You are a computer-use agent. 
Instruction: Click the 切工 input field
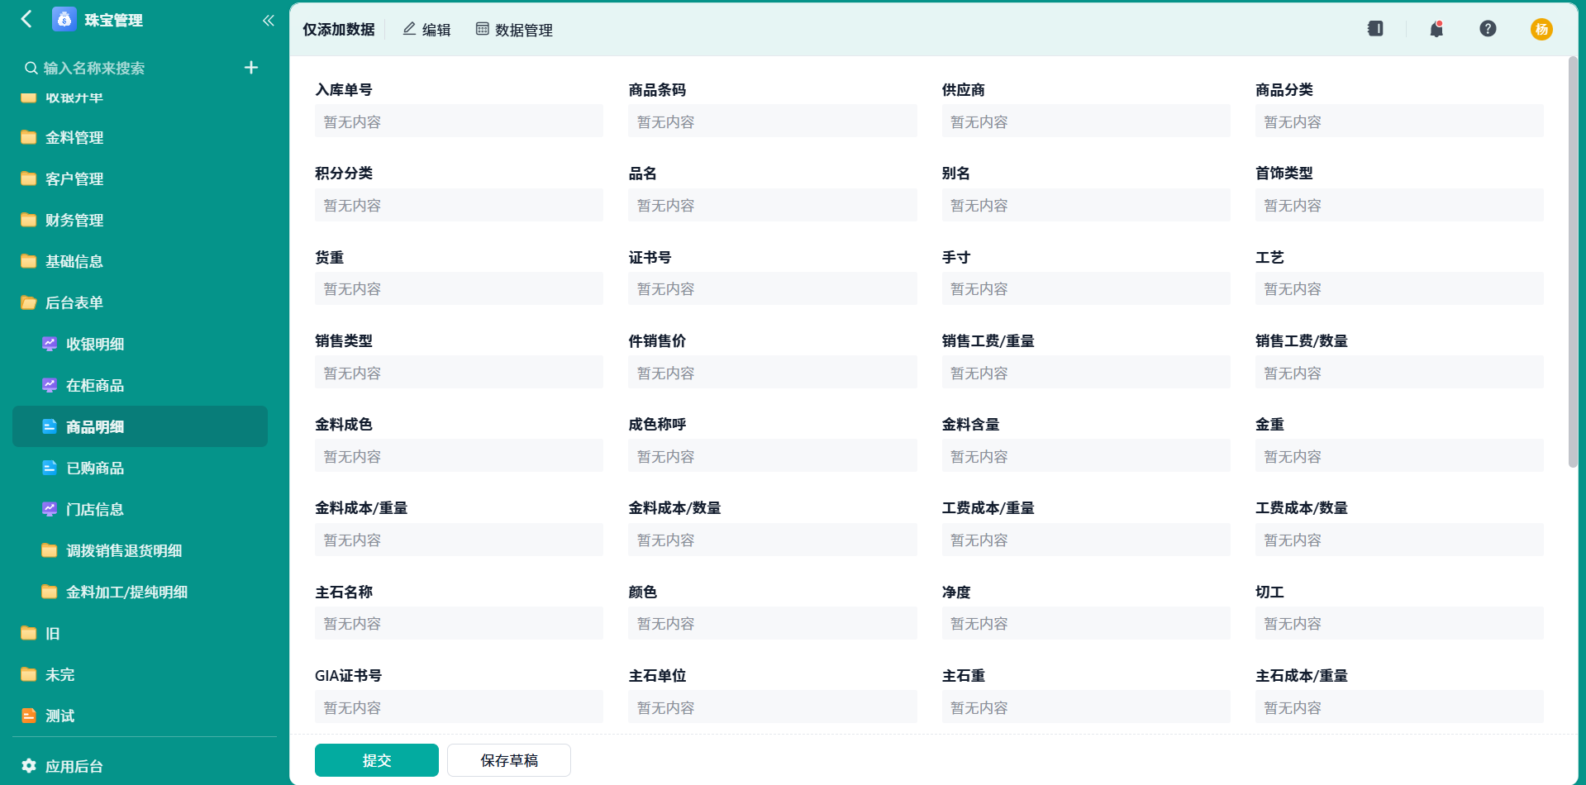pyautogui.click(x=1399, y=623)
